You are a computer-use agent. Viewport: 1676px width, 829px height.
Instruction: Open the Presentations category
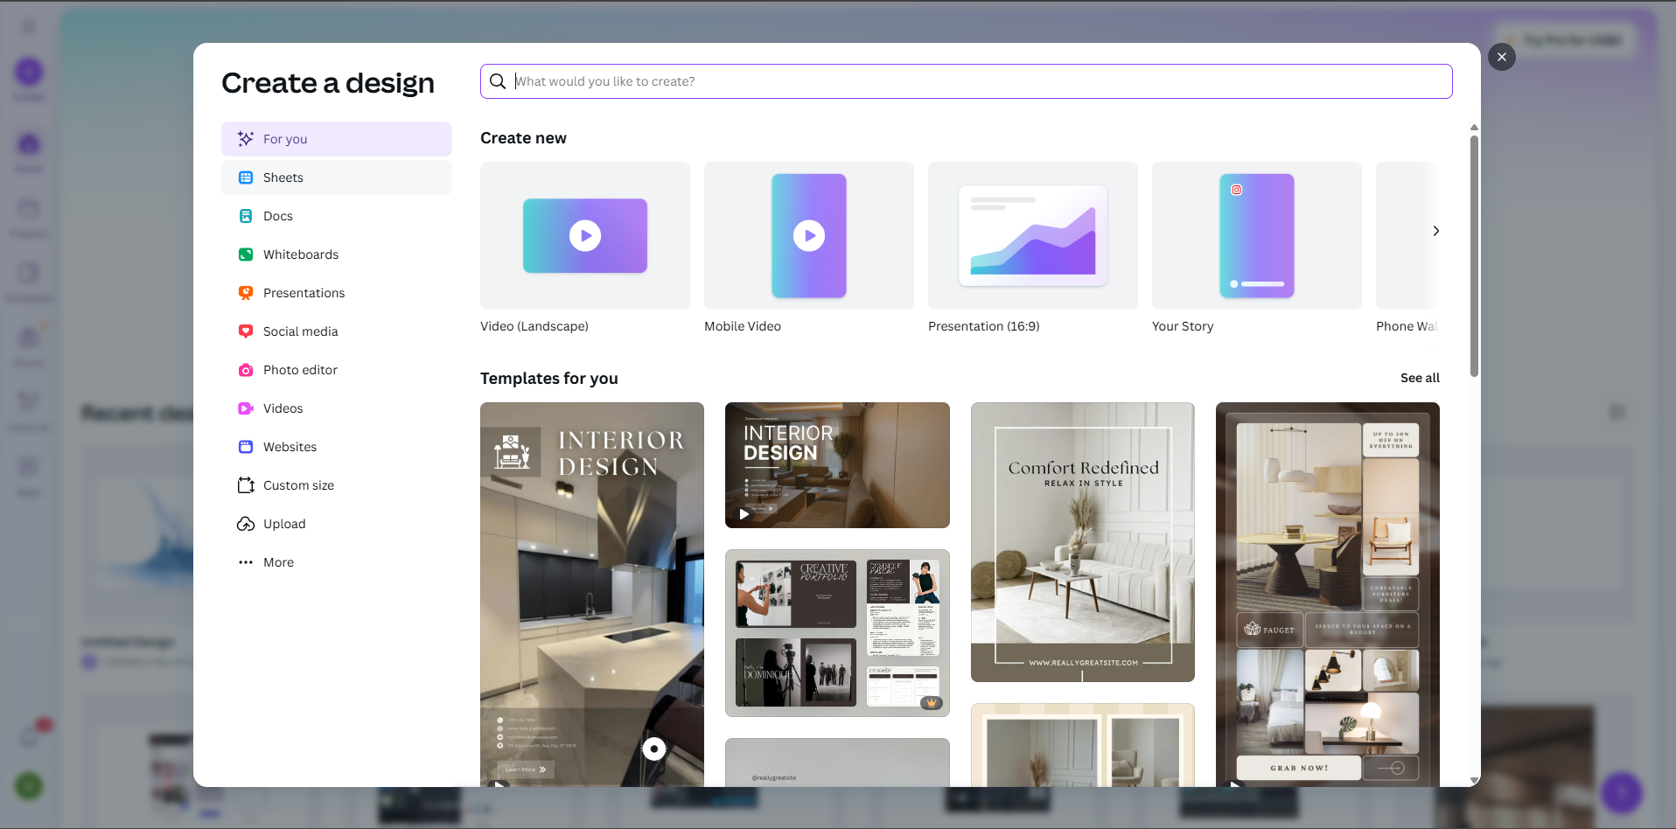coord(304,292)
